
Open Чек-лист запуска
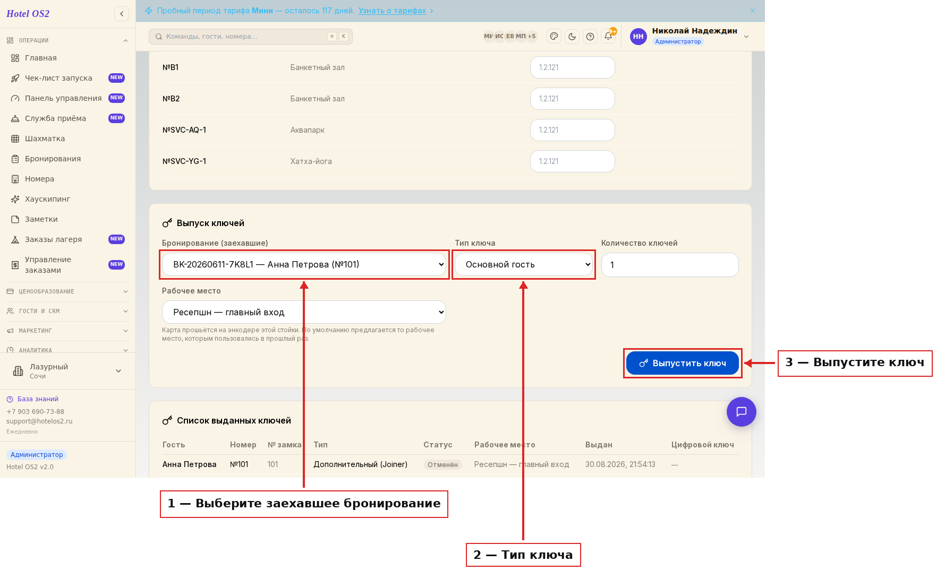(x=67, y=78)
